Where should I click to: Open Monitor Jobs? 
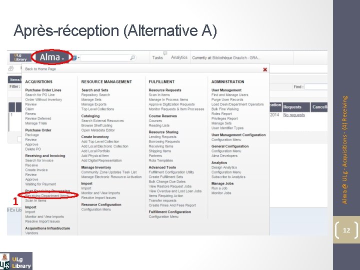click(221, 193)
